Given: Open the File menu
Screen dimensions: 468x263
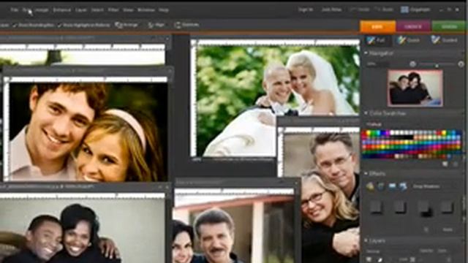Looking at the screenshot, I should 15,10.
